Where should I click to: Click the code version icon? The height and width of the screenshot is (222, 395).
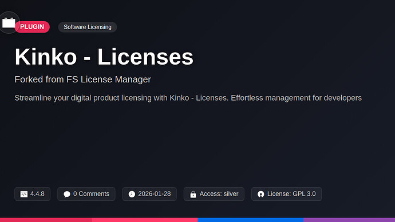(x=24, y=194)
